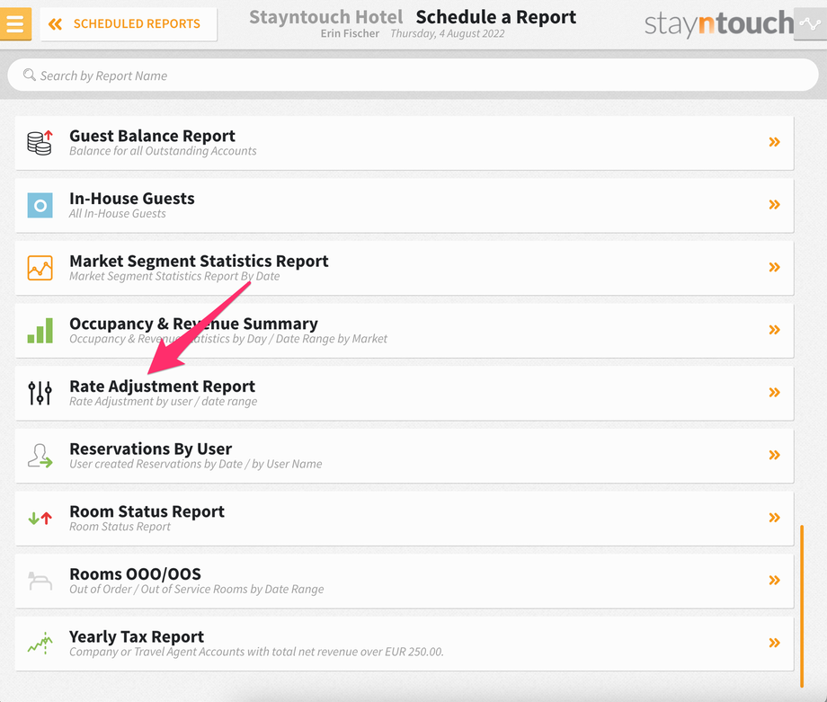Viewport: 827px width, 702px height.
Task: Select Rate Adjustment Report title
Action: pos(163,387)
